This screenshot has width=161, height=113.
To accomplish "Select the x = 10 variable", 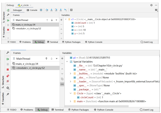I will 79,30.
